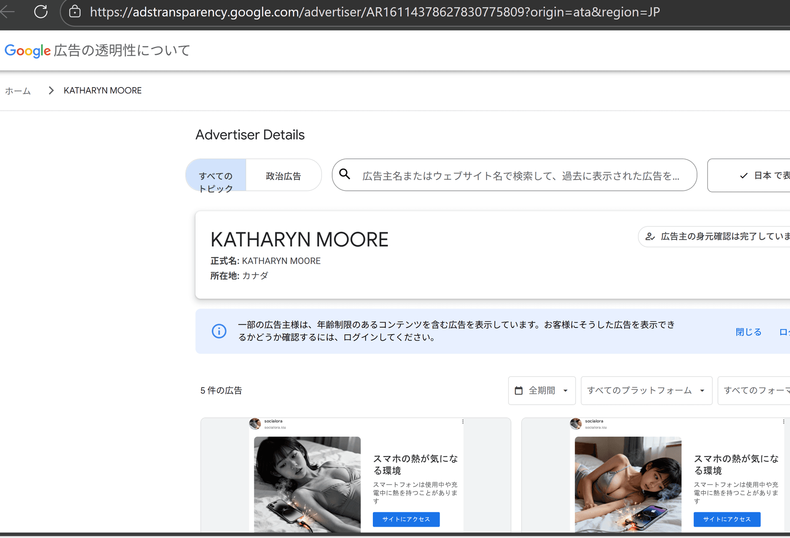The width and height of the screenshot is (790, 538).
Task: Click the breadcrumb chevron arrow
Action: point(51,90)
